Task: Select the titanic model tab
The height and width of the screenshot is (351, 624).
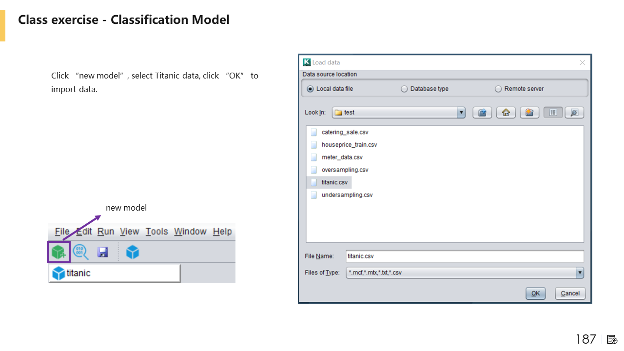Action: click(114, 273)
